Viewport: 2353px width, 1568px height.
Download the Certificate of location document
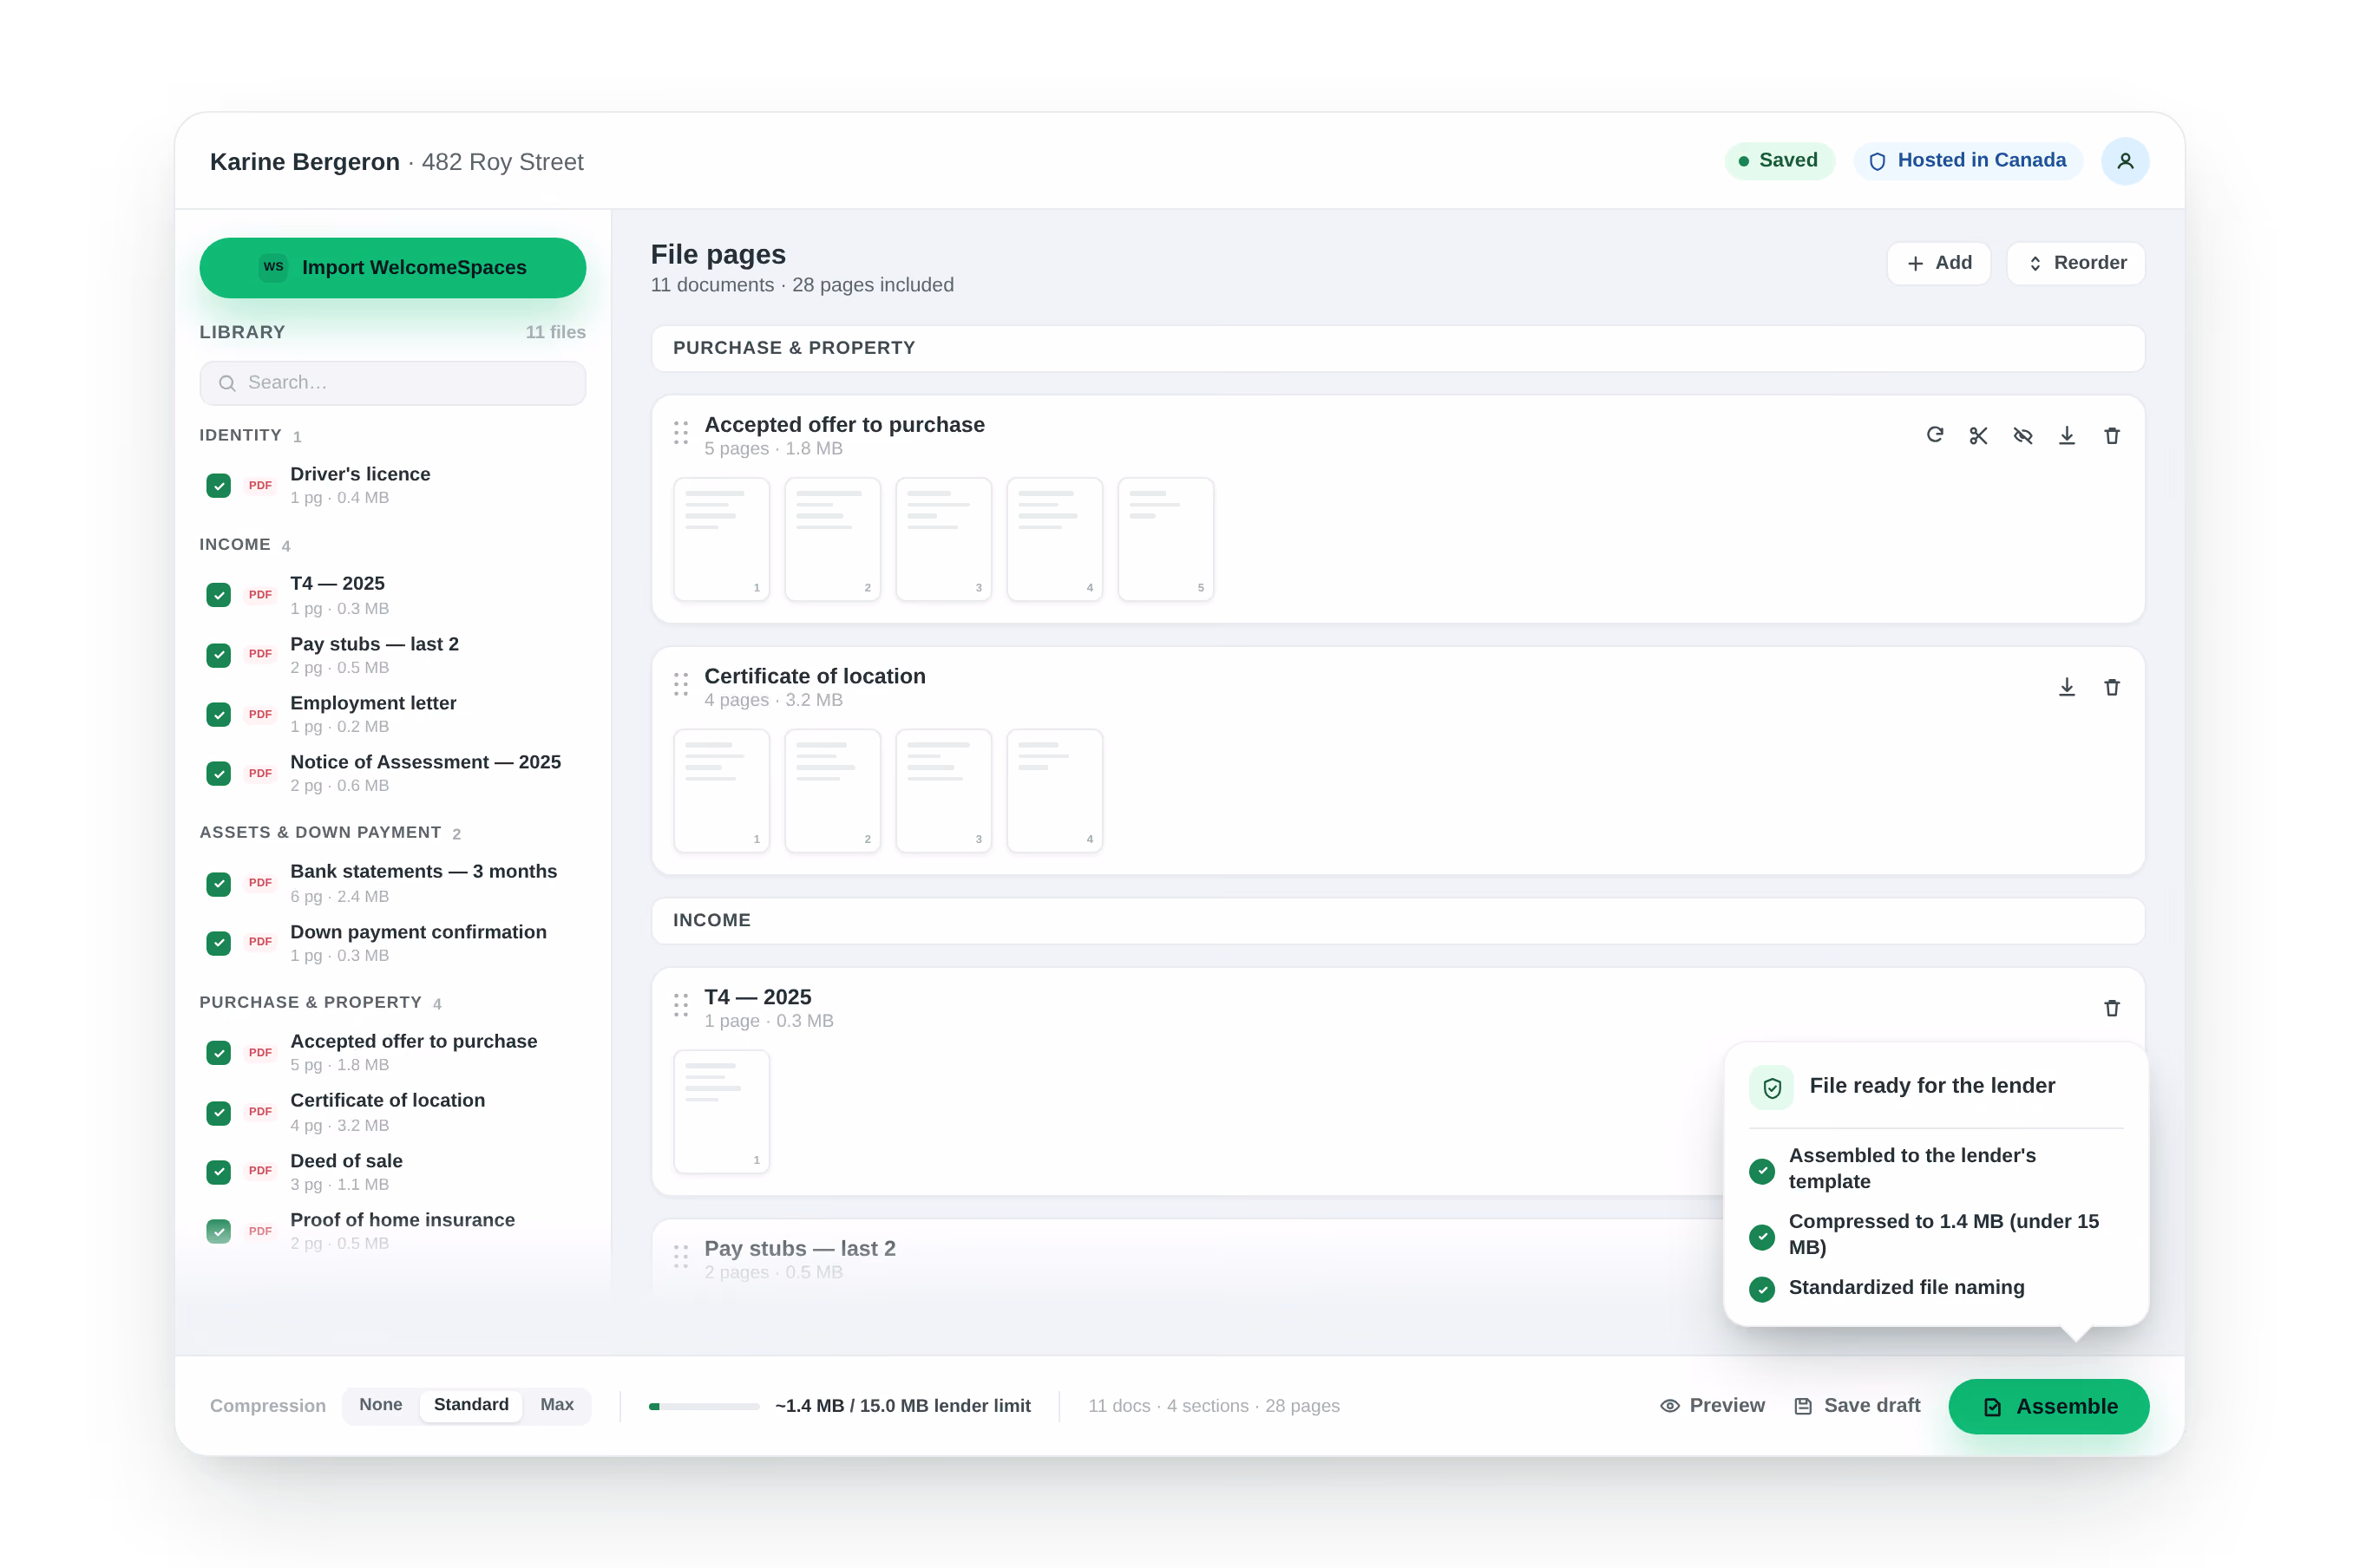[2067, 687]
